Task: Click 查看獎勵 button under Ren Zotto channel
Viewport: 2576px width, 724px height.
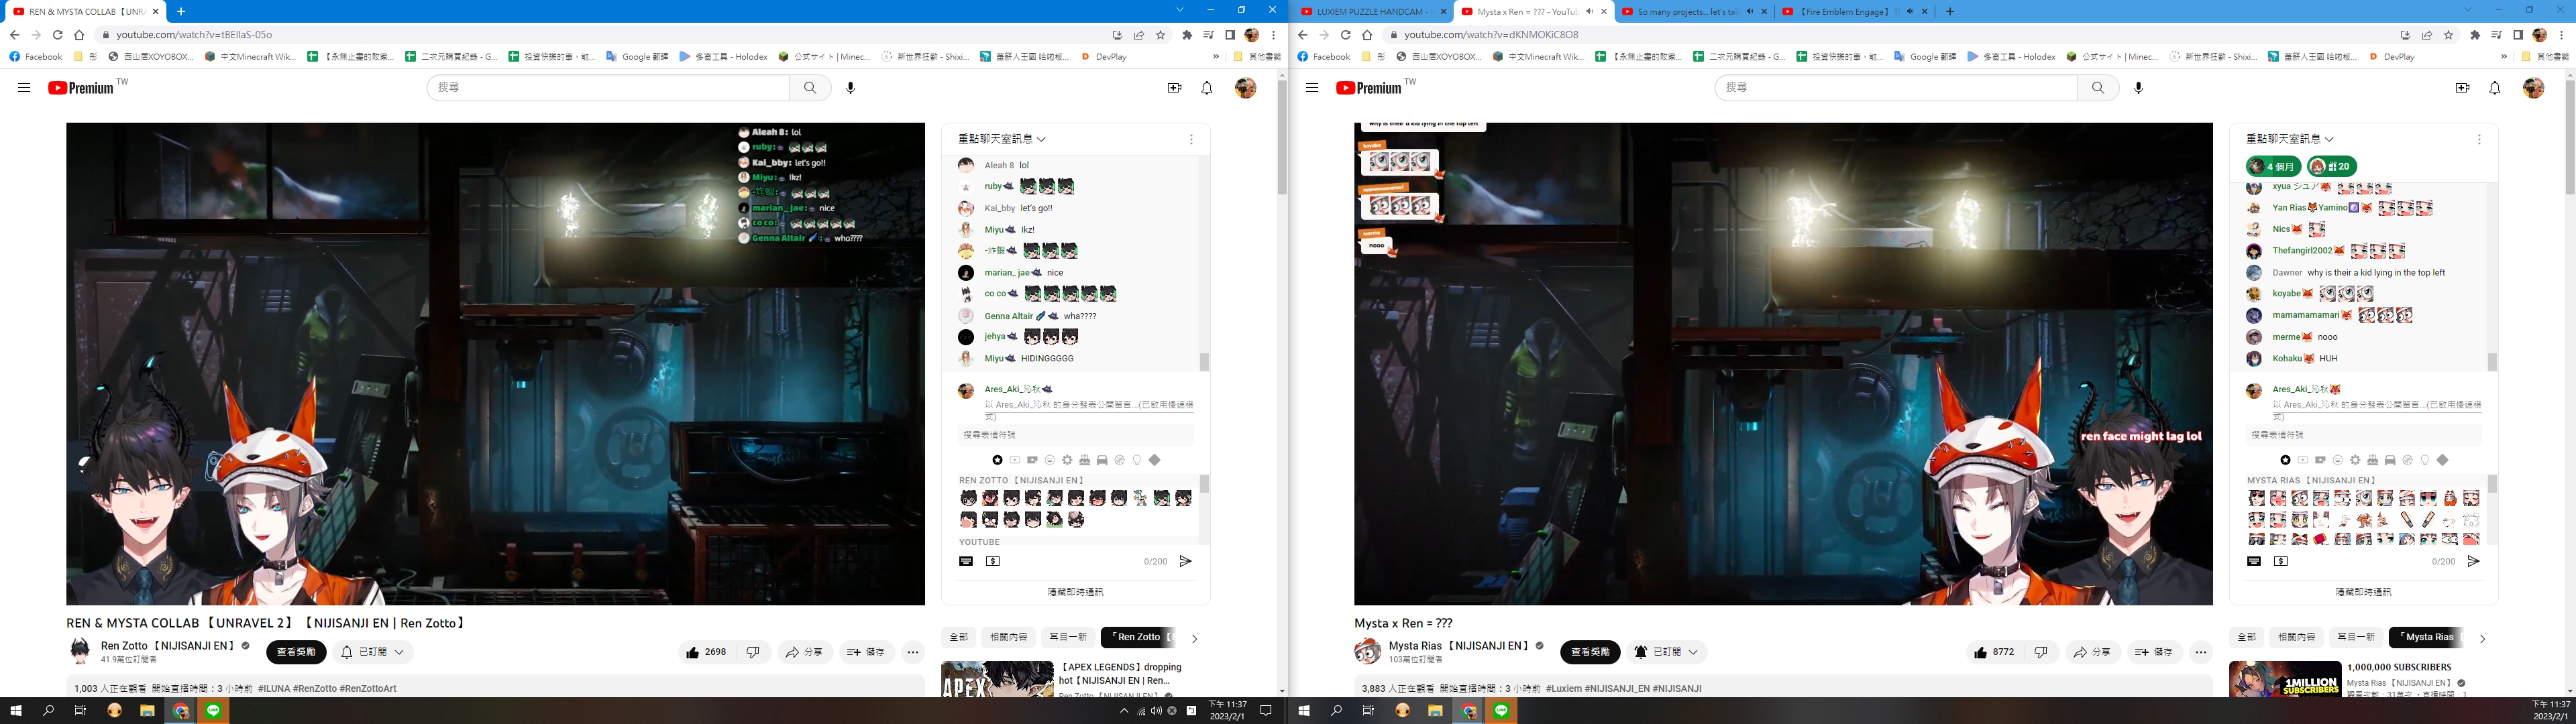Action: (296, 652)
